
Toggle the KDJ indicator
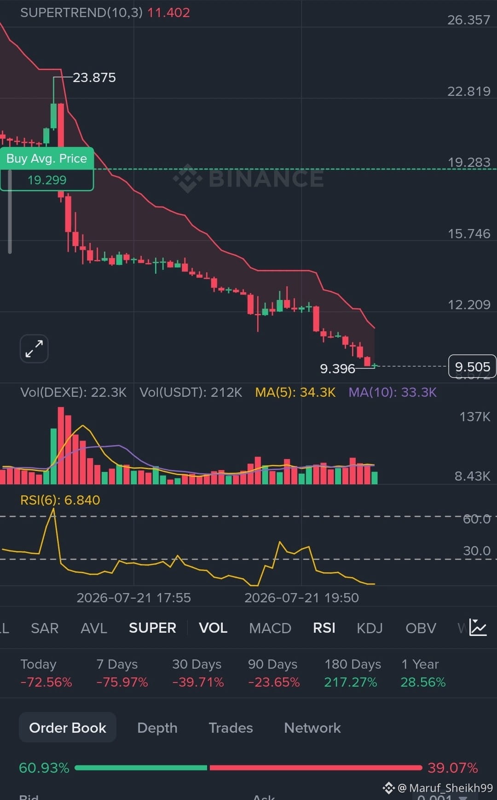[370, 628]
